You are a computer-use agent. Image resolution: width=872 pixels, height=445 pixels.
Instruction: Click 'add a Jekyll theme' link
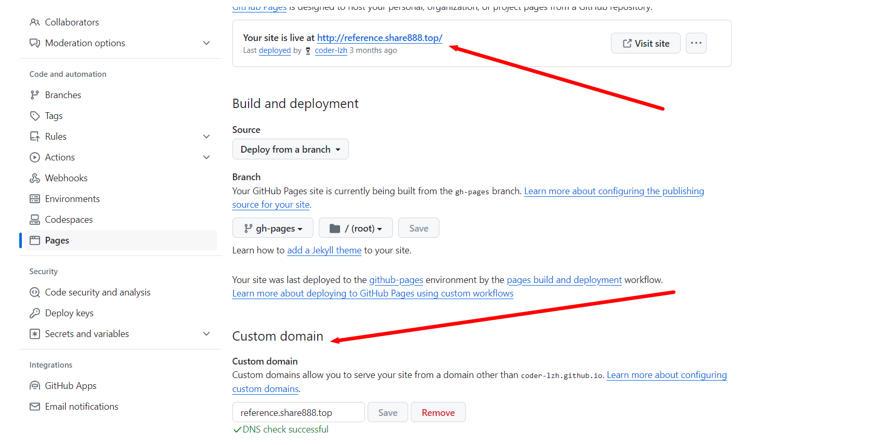tap(324, 250)
